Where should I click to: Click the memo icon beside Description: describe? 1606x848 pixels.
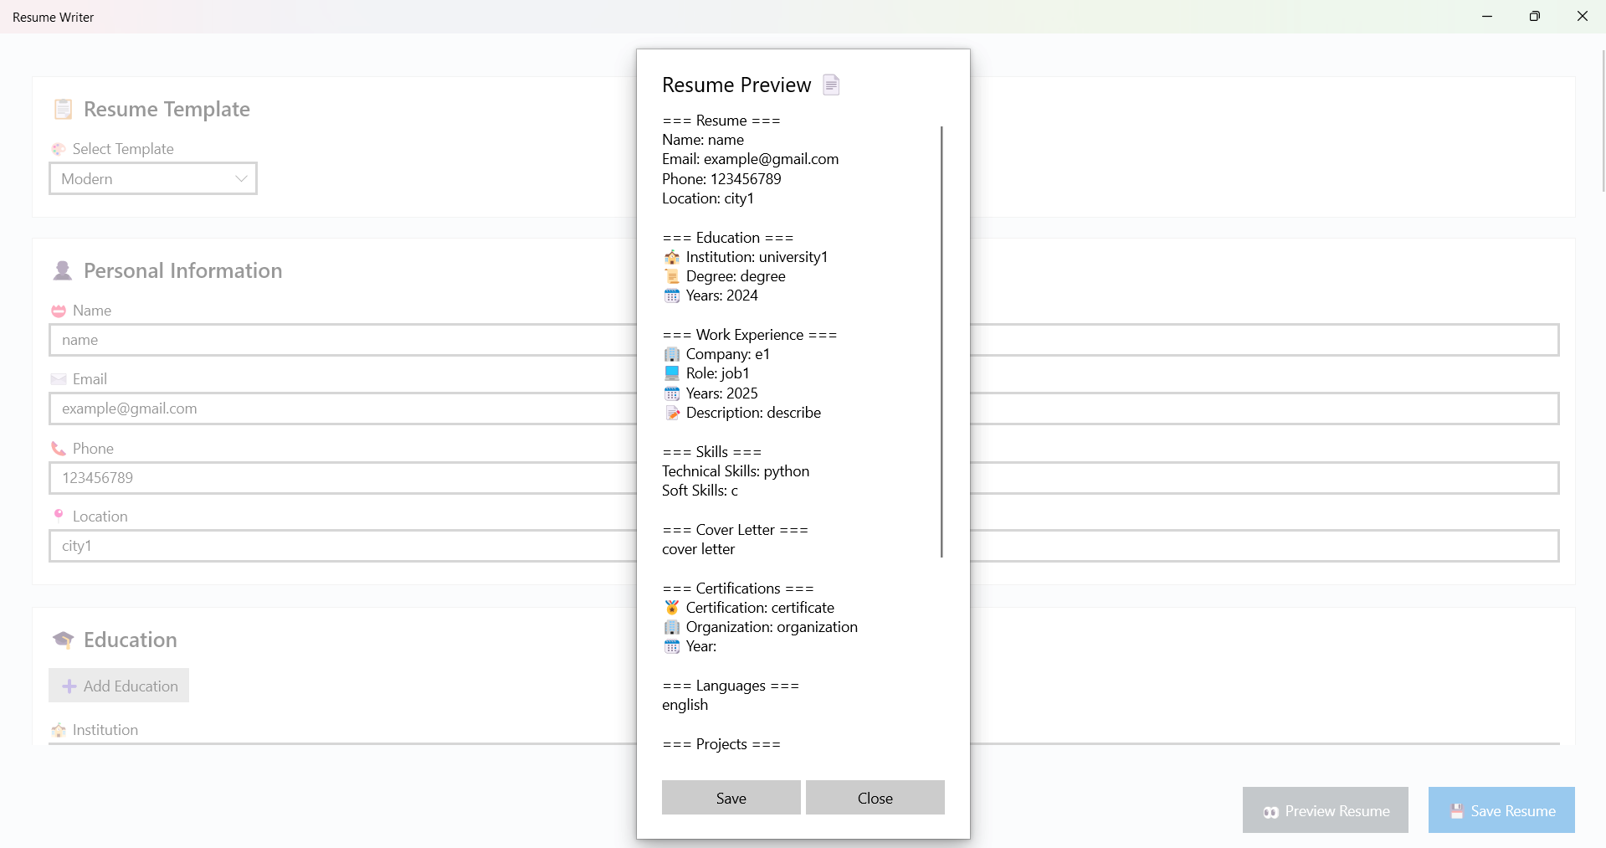click(x=672, y=413)
